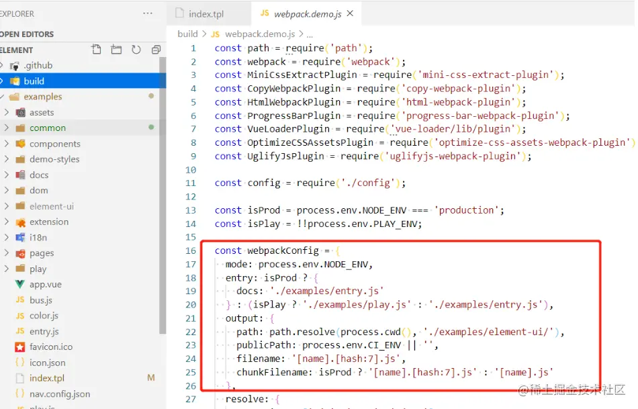Open entry.js in the file tree
The height and width of the screenshot is (409, 638).
pos(44,332)
